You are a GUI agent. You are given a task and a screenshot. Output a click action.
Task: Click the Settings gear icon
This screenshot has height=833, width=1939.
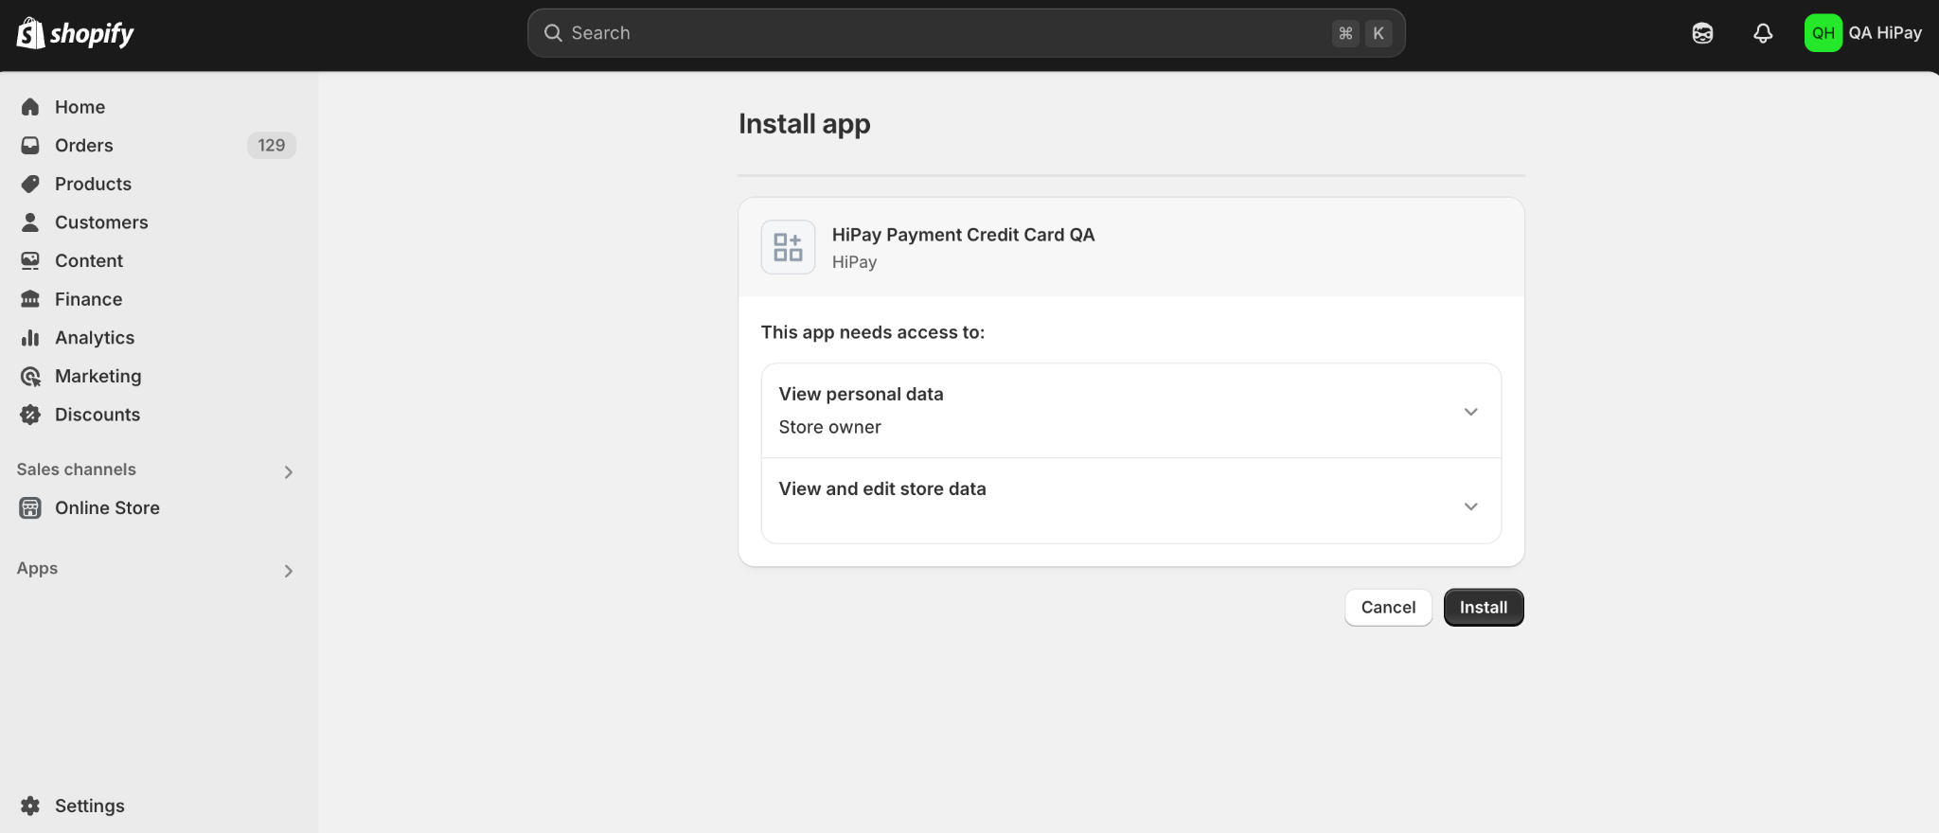coord(30,806)
